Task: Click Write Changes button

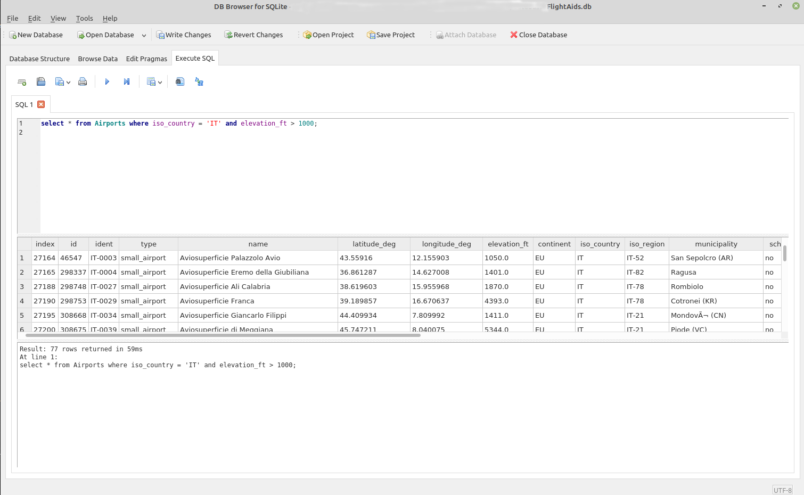Action: 184,35
